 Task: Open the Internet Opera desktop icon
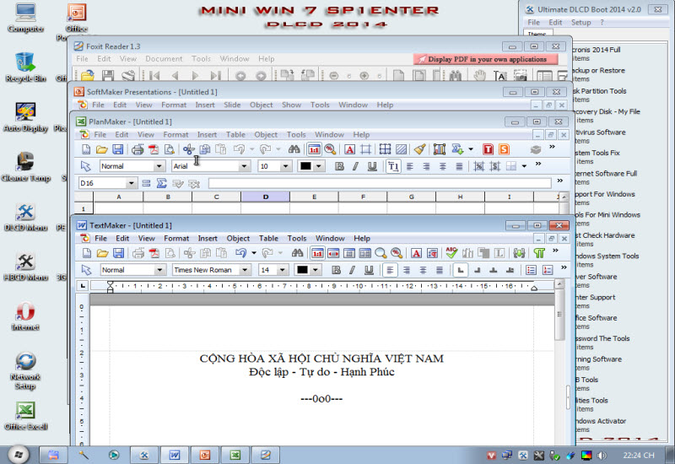(x=25, y=317)
